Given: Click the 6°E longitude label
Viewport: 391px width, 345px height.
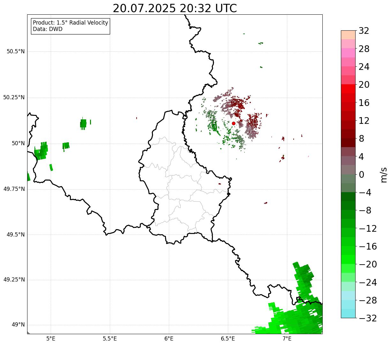Looking at the screenshot, I should [169, 339].
